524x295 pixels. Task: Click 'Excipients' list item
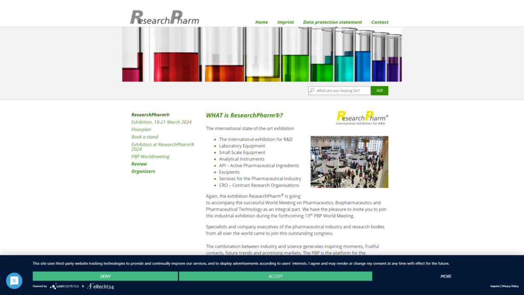point(229,172)
